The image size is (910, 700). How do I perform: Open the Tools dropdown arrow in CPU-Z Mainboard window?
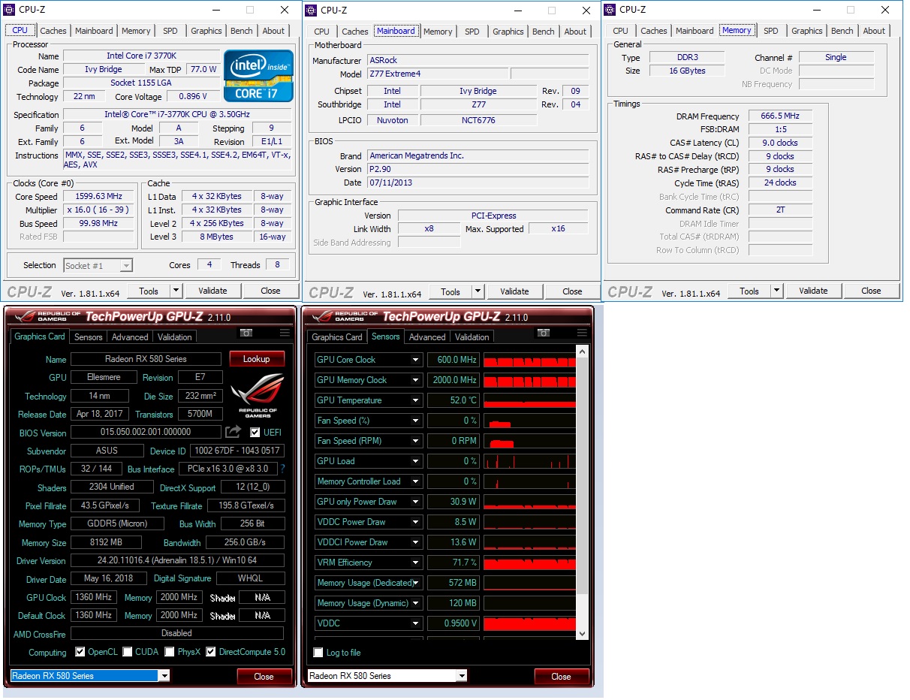click(478, 292)
